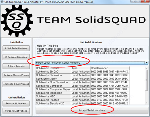Edit the Electrical 2D serial number field

(x=110, y=103)
